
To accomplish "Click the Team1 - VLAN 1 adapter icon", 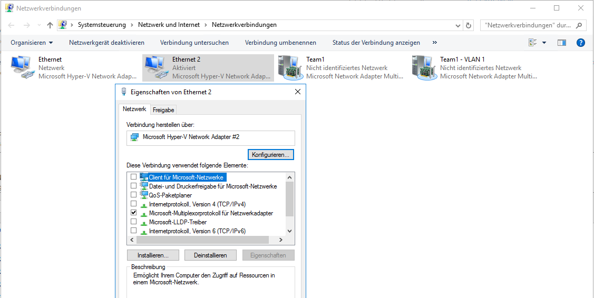I will [424, 67].
